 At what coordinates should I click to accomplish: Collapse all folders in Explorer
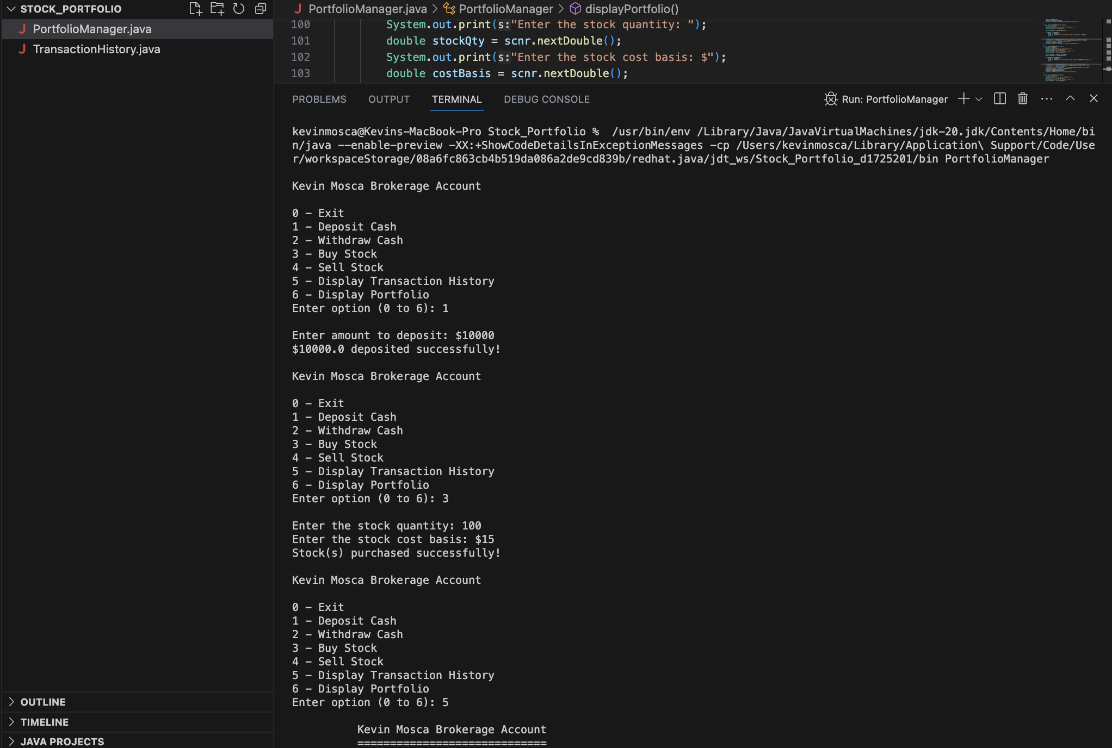pyautogui.click(x=260, y=9)
